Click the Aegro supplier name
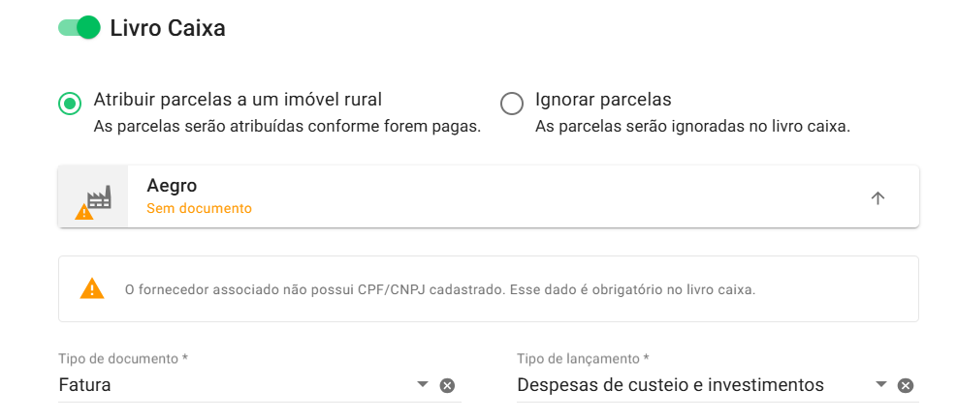 click(172, 186)
